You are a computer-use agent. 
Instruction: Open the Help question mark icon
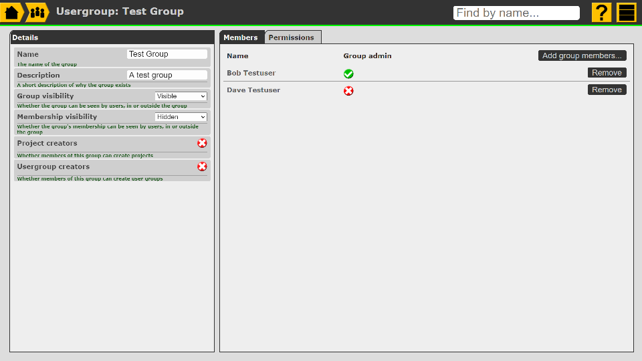pyautogui.click(x=601, y=12)
